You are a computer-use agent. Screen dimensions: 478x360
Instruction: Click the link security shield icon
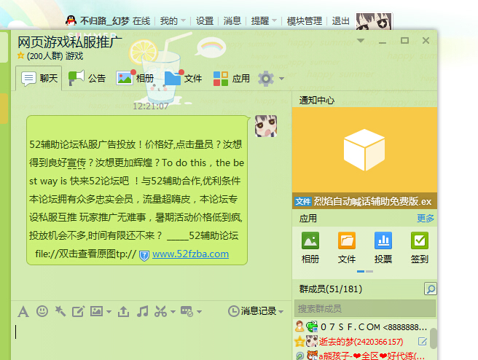144,255
